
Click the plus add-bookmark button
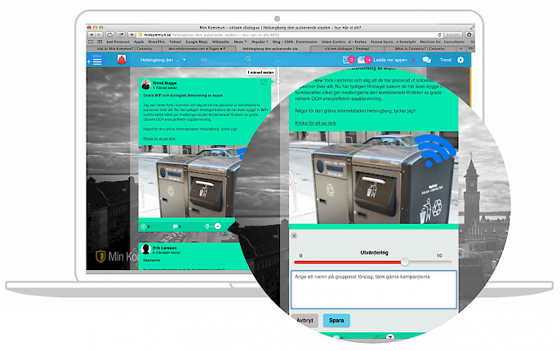pyautogui.click(x=131, y=34)
